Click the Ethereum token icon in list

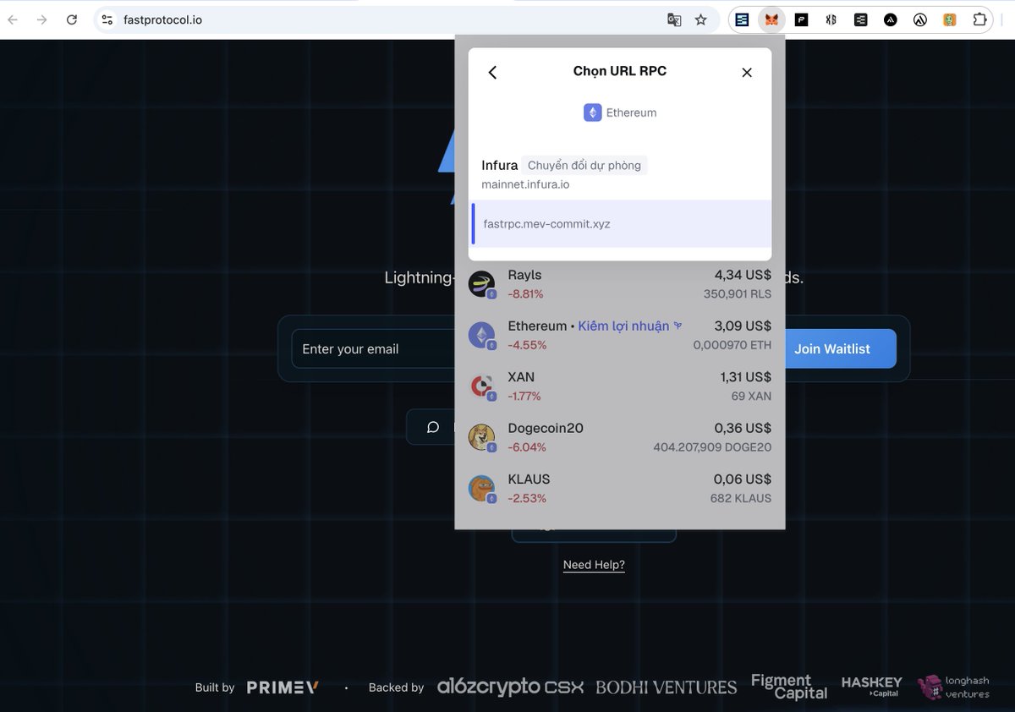481,335
